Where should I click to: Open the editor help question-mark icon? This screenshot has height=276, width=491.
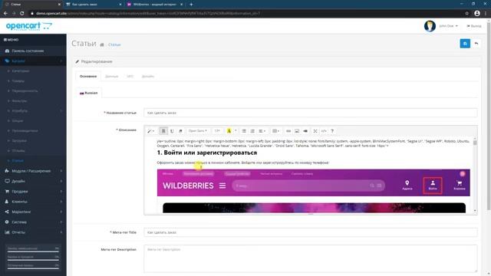(x=332, y=131)
